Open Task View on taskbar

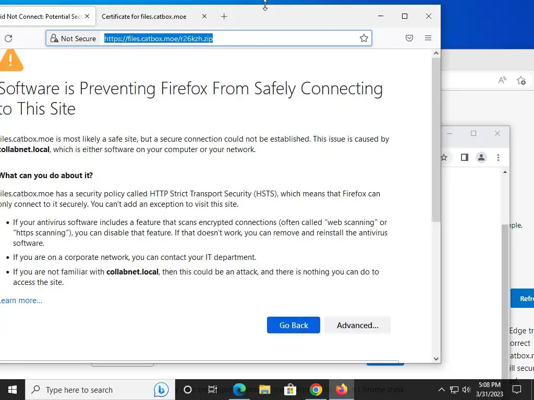213,390
